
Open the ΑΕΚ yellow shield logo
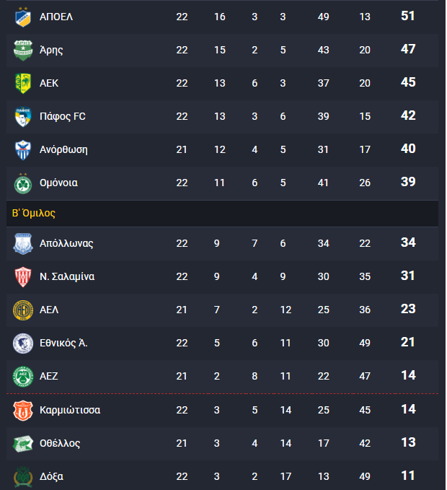coord(23,83)
